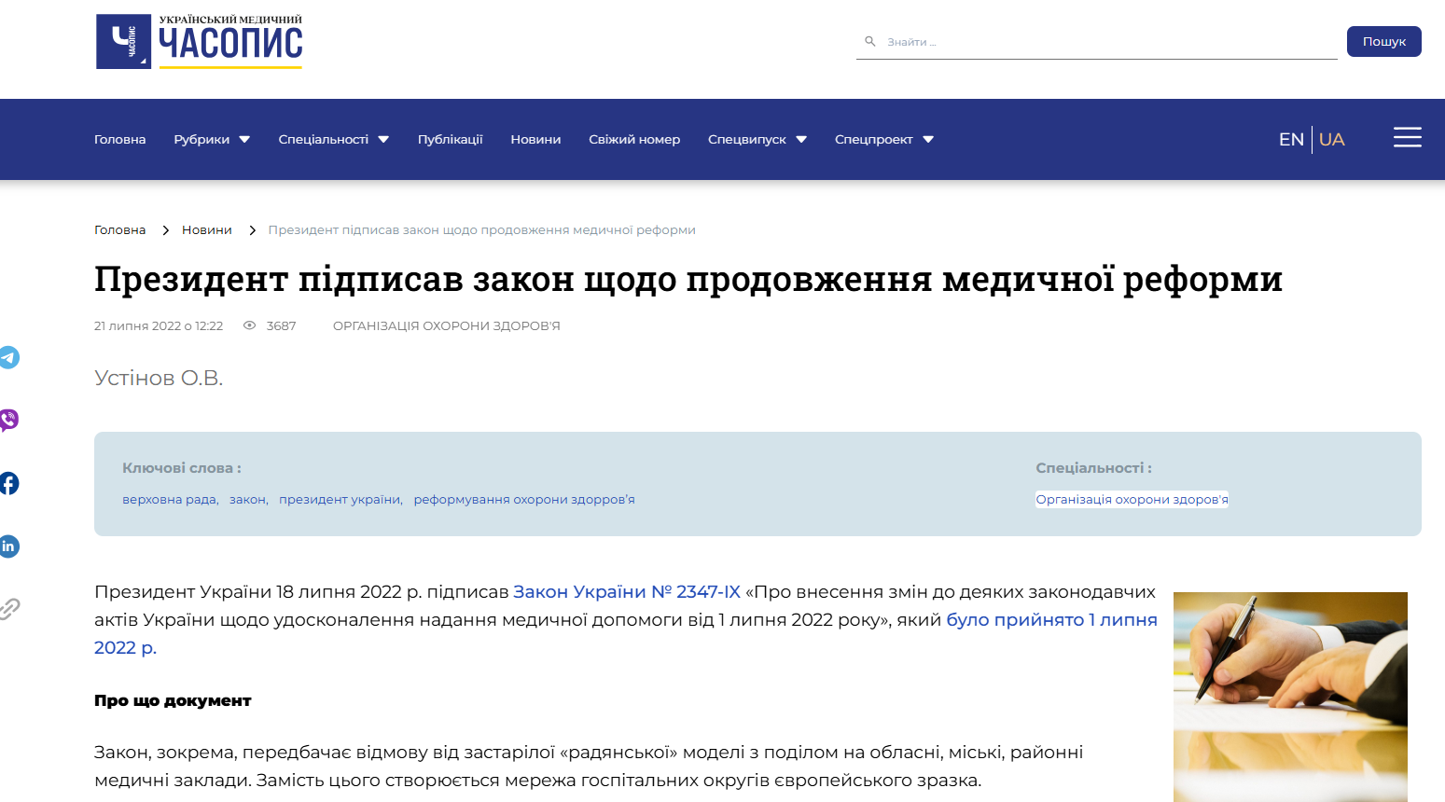Open the Новини menu item
The width and height of the screenshot is (1445, 802).
(535, 139)
